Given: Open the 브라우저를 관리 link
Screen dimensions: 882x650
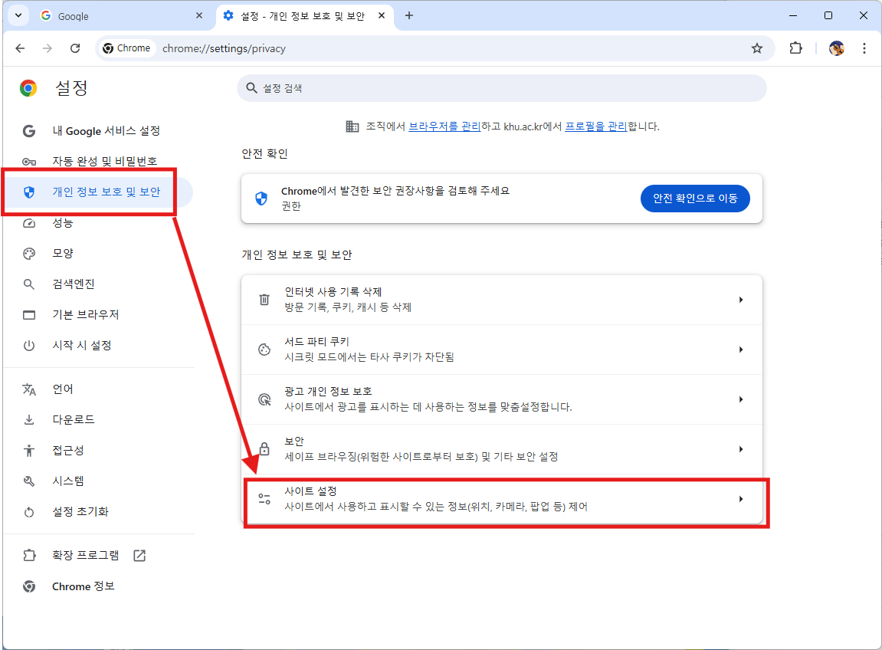Looking at the screenshot, I should pos(444,126).
